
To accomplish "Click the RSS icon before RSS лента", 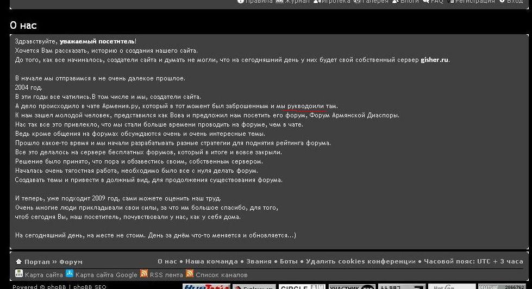I will pyautogui.click(x=144, y=274).
